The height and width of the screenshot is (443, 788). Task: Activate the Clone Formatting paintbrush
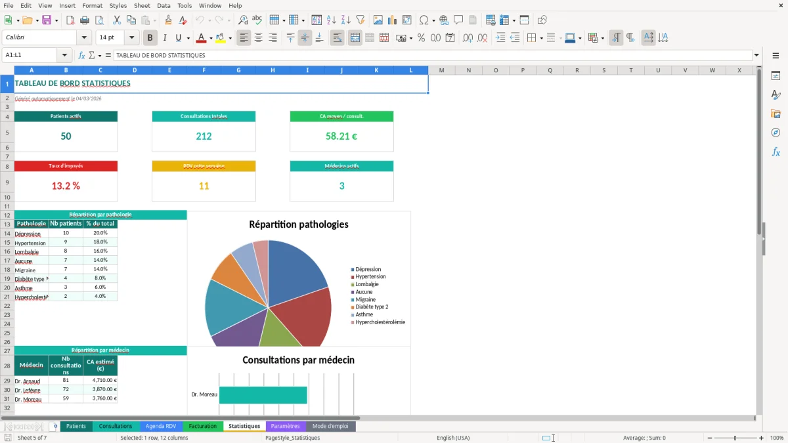(168, 20)
